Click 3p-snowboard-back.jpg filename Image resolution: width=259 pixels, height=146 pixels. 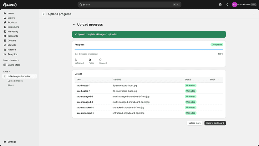[125, 91]
